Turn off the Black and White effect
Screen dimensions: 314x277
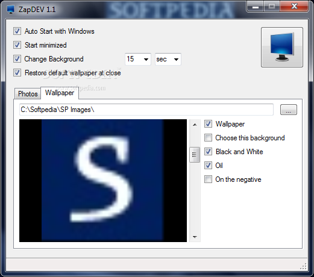208,152
